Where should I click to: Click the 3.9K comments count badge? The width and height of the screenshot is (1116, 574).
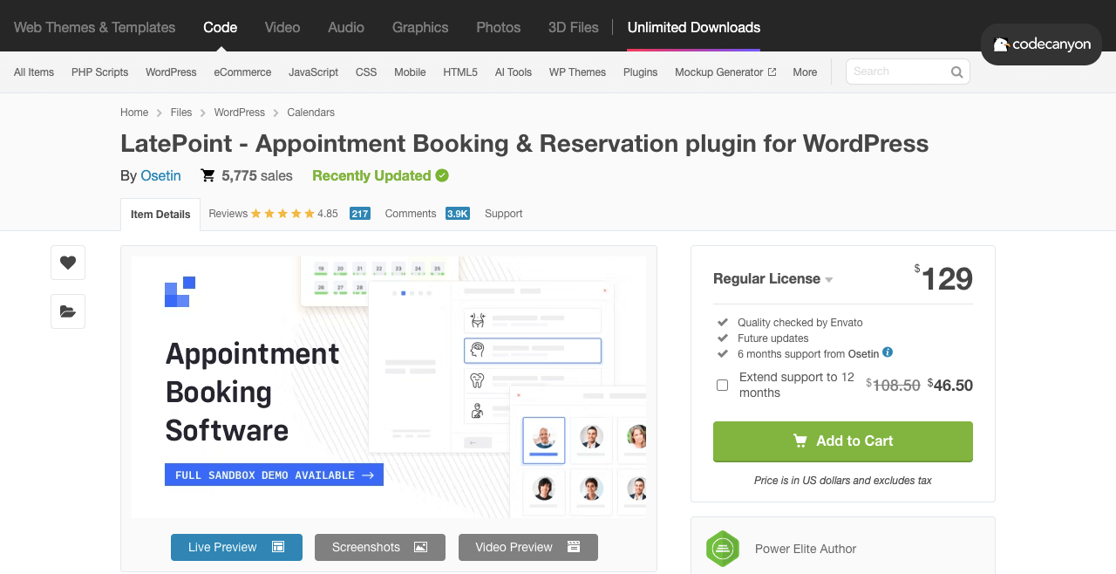[458, 214]
